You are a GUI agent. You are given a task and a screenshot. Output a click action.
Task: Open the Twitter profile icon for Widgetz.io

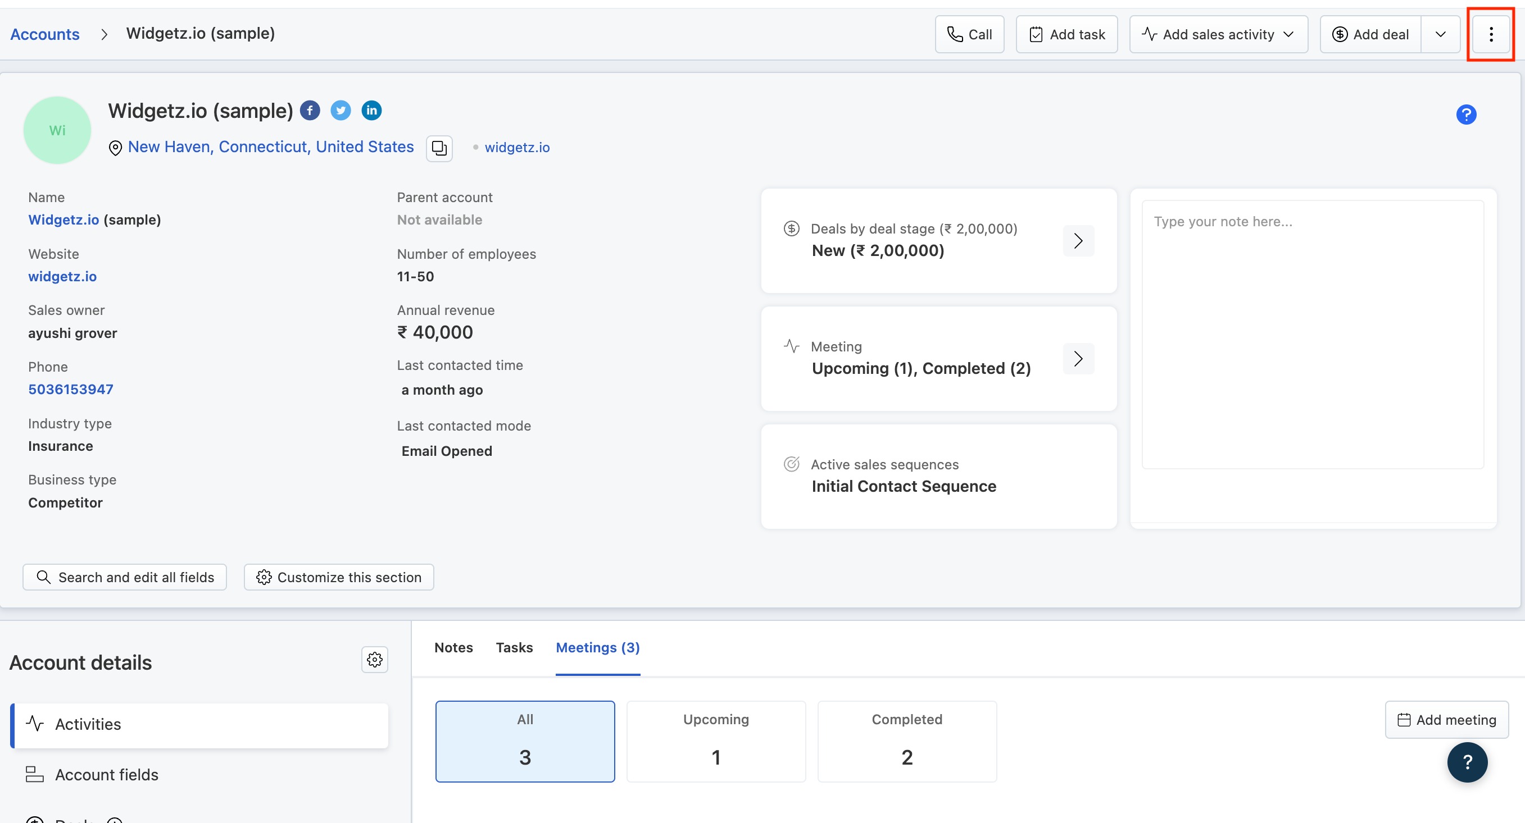[341, 111]
